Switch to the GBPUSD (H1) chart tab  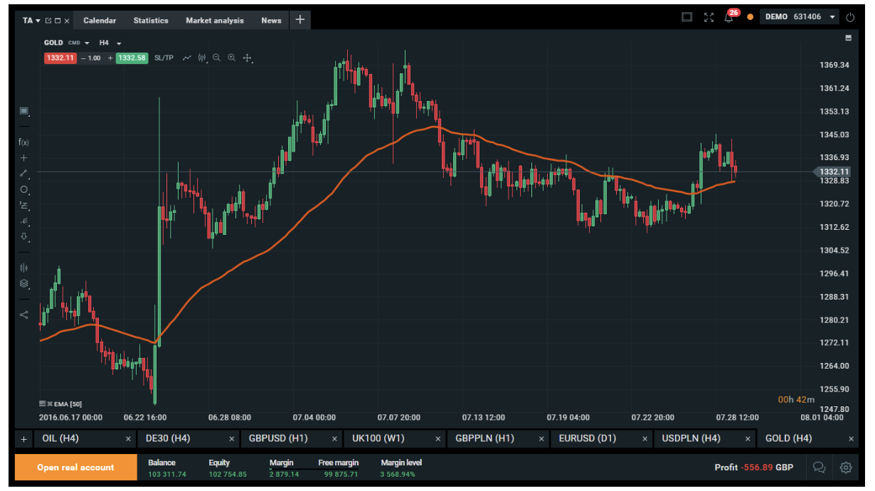coord(277,438)
